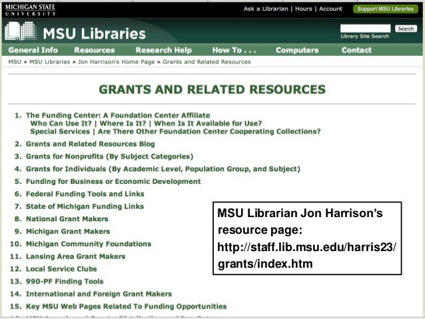Viewport: 425px width, 319px height.
Task: Open The Funding Center: A Foundation Center Affiliate
Action: tap(118, 115)
